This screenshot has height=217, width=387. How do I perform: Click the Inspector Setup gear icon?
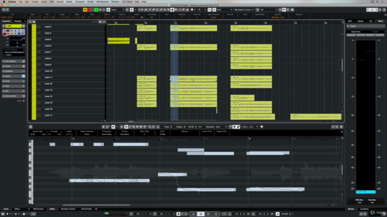click(x=24, y=101)
